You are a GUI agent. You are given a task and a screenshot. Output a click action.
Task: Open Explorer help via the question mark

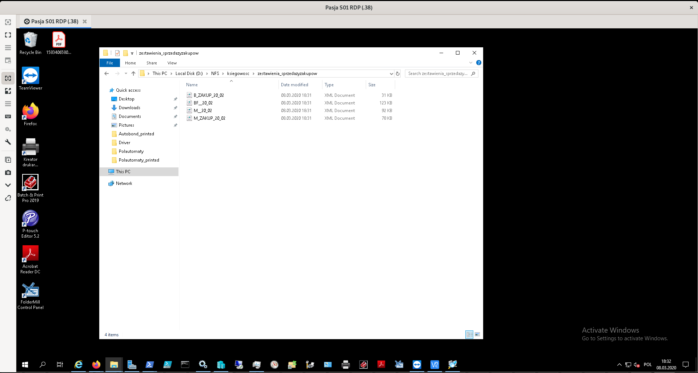pos(478,63)
